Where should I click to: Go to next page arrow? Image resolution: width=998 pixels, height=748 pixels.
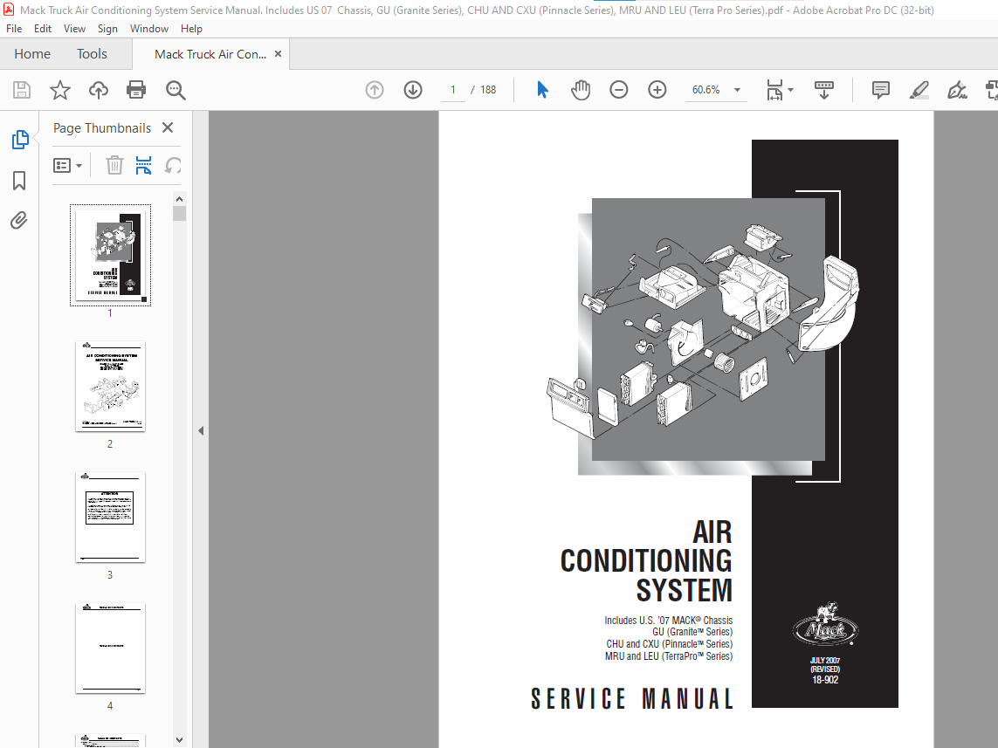[x=413, y=90]
